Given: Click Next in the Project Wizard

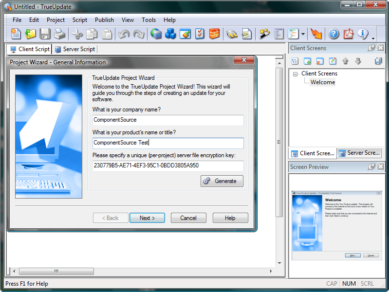Looking at the screenshot, I should point(147,218).
